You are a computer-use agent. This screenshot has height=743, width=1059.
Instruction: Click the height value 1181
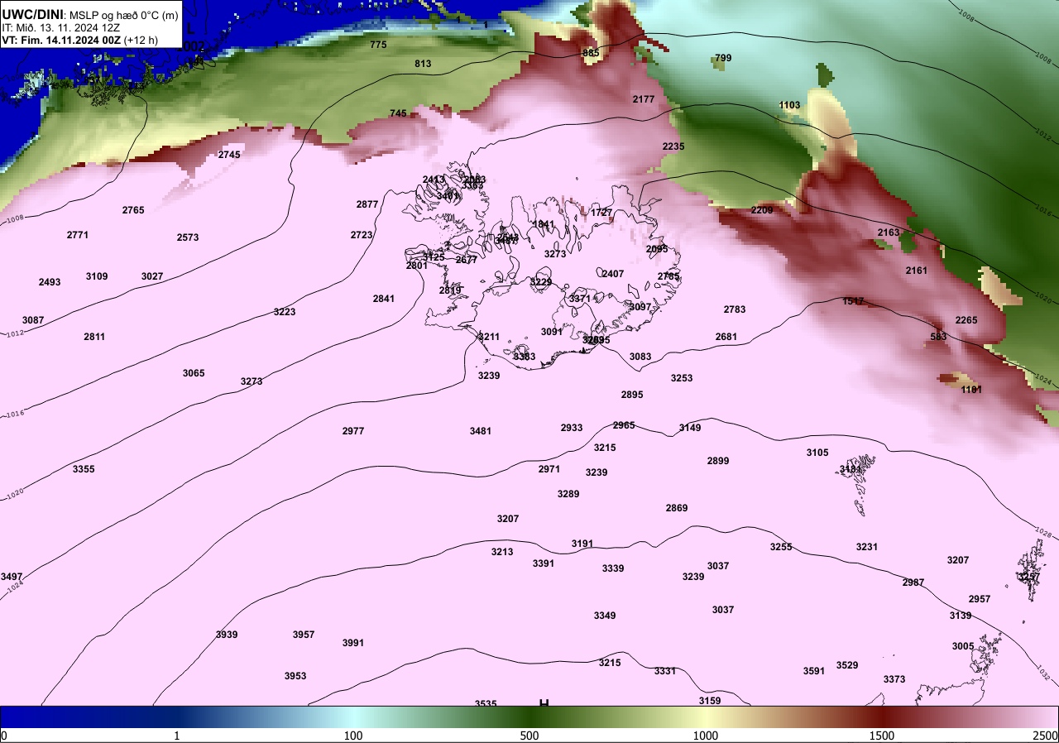(971, 390)
